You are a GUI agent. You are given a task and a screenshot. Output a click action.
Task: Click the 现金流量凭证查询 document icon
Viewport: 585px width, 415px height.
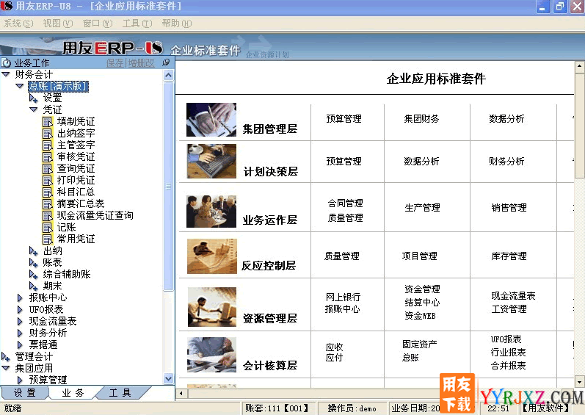point(48,216)
